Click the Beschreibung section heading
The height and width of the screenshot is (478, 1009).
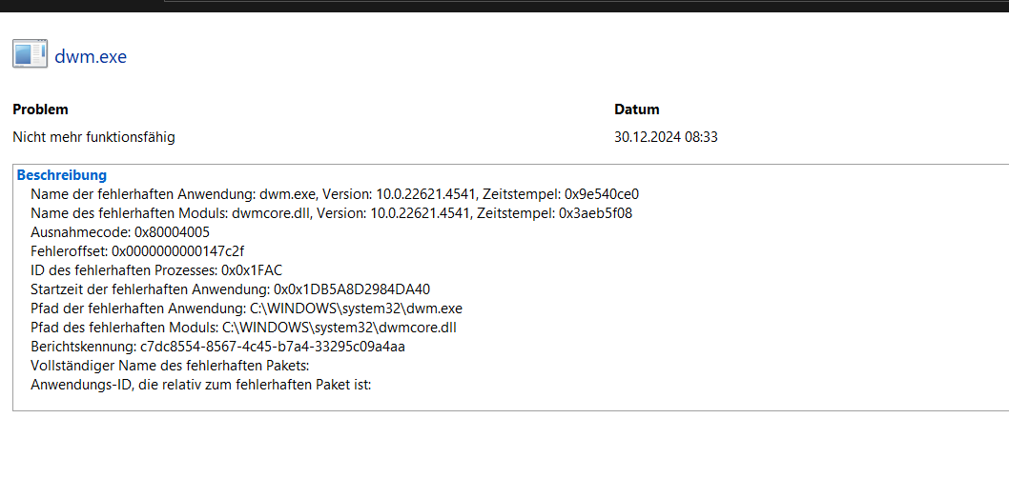coord(62,175)
